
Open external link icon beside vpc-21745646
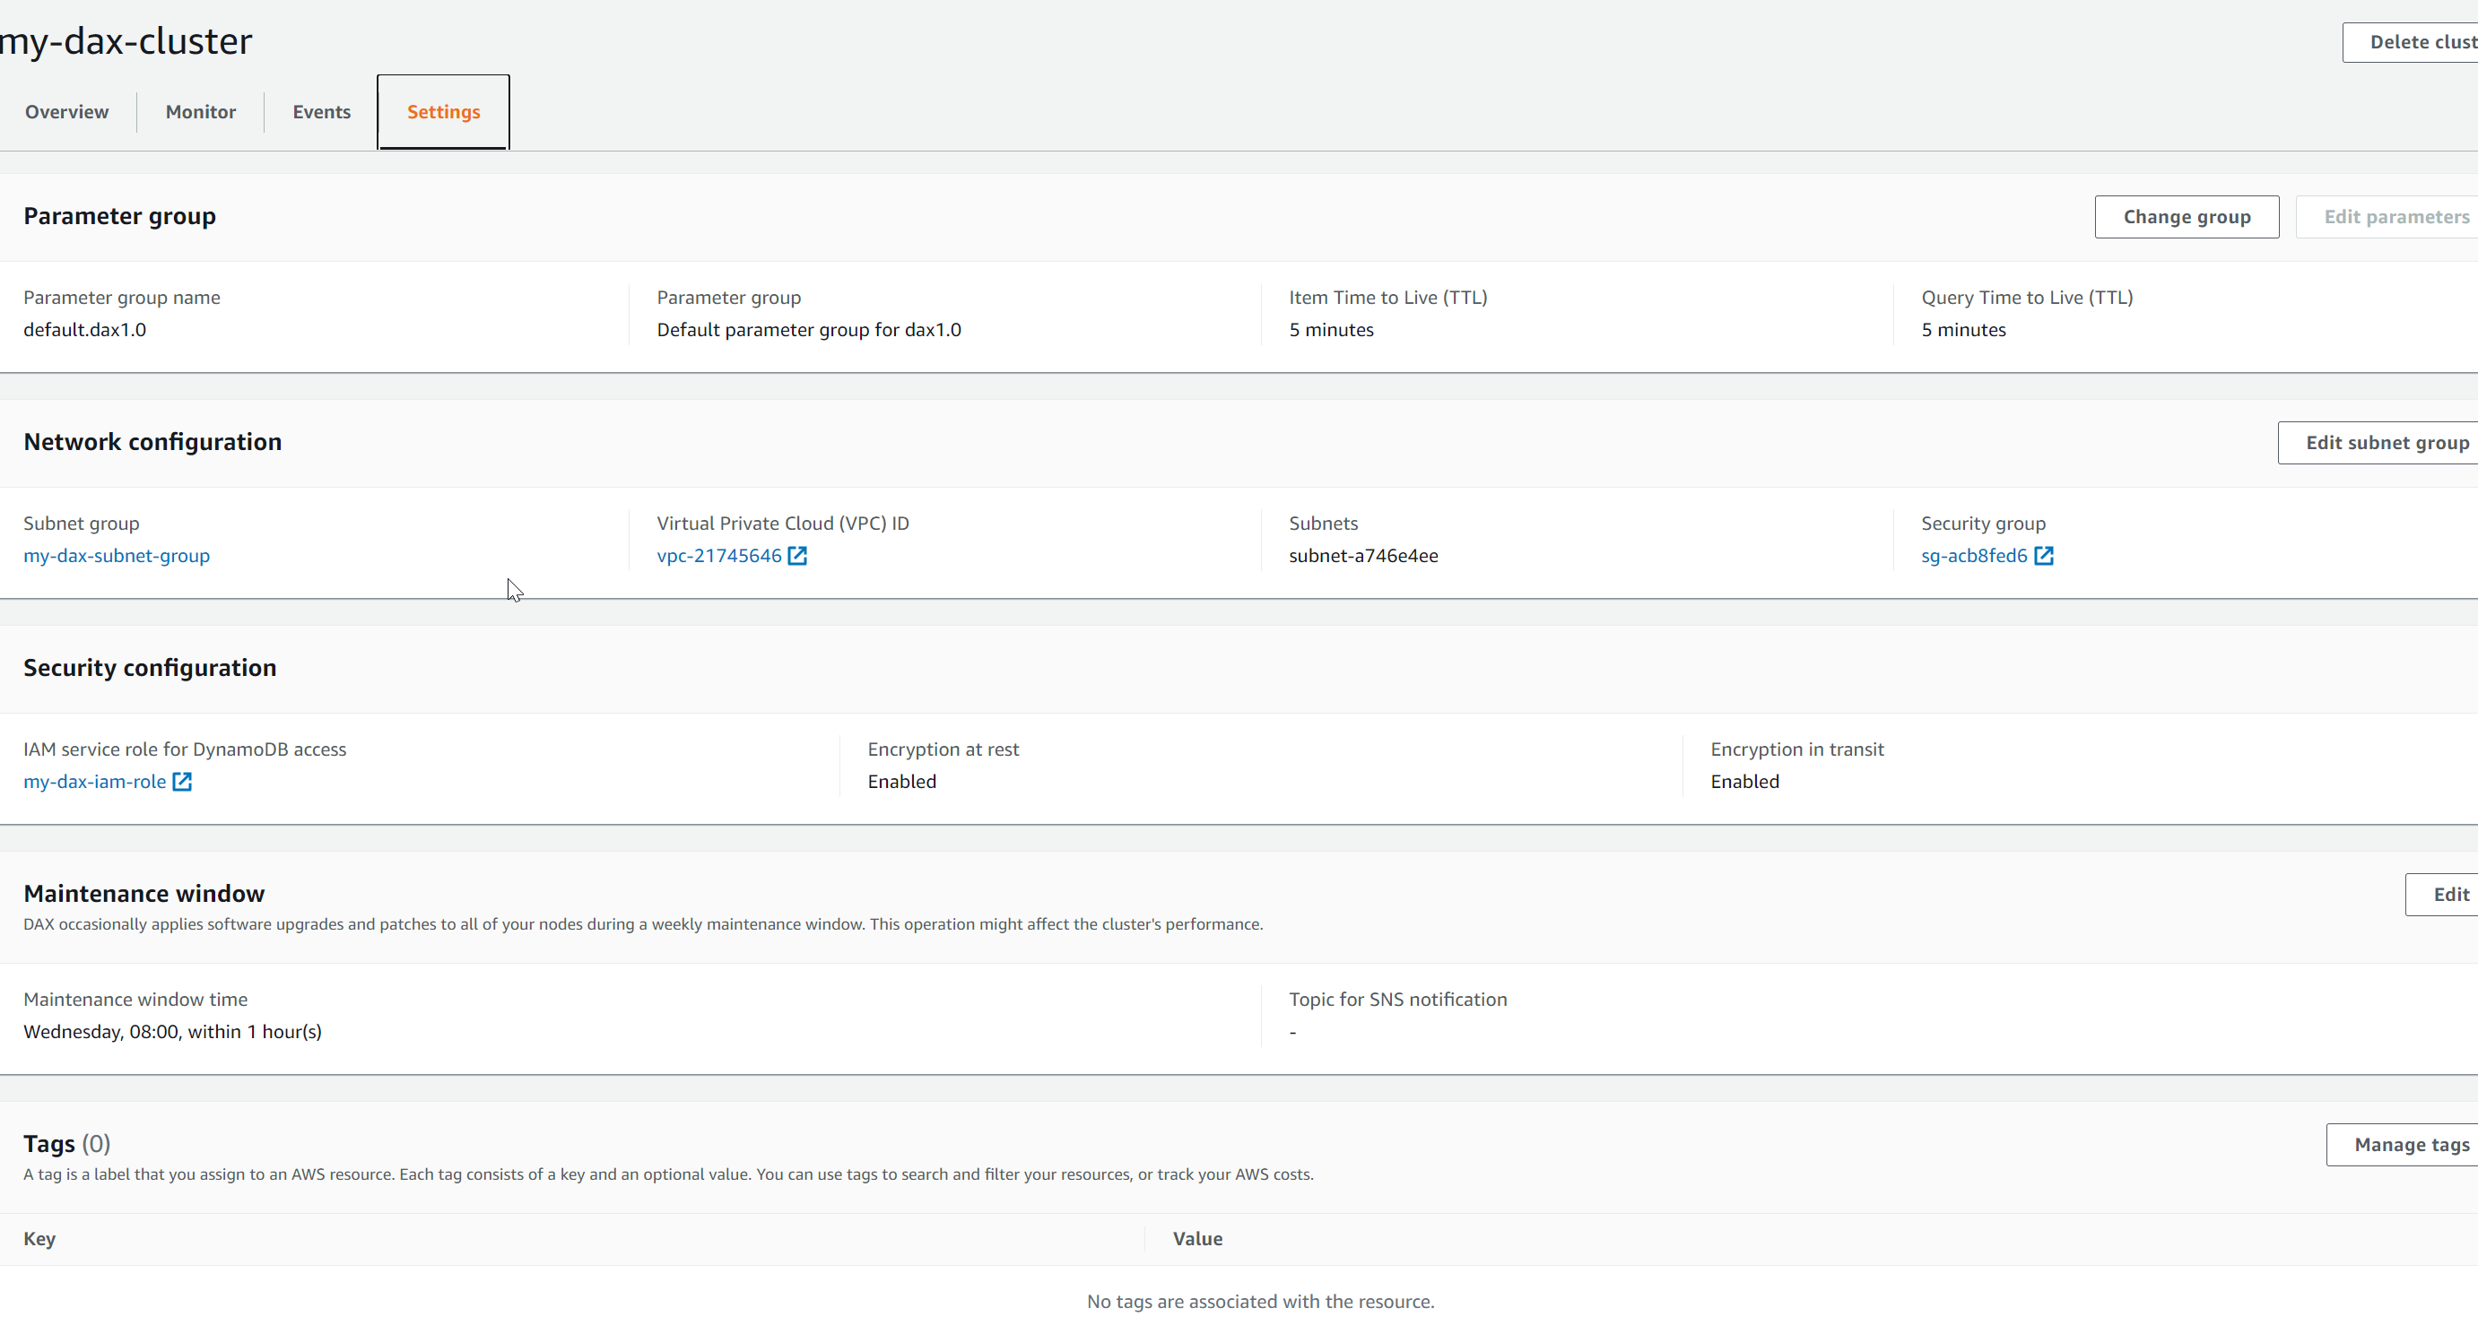[x=797, y=556]
